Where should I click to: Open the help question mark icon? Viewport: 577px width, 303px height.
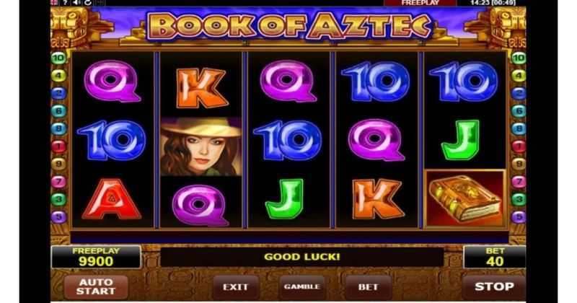pos(65,3)
